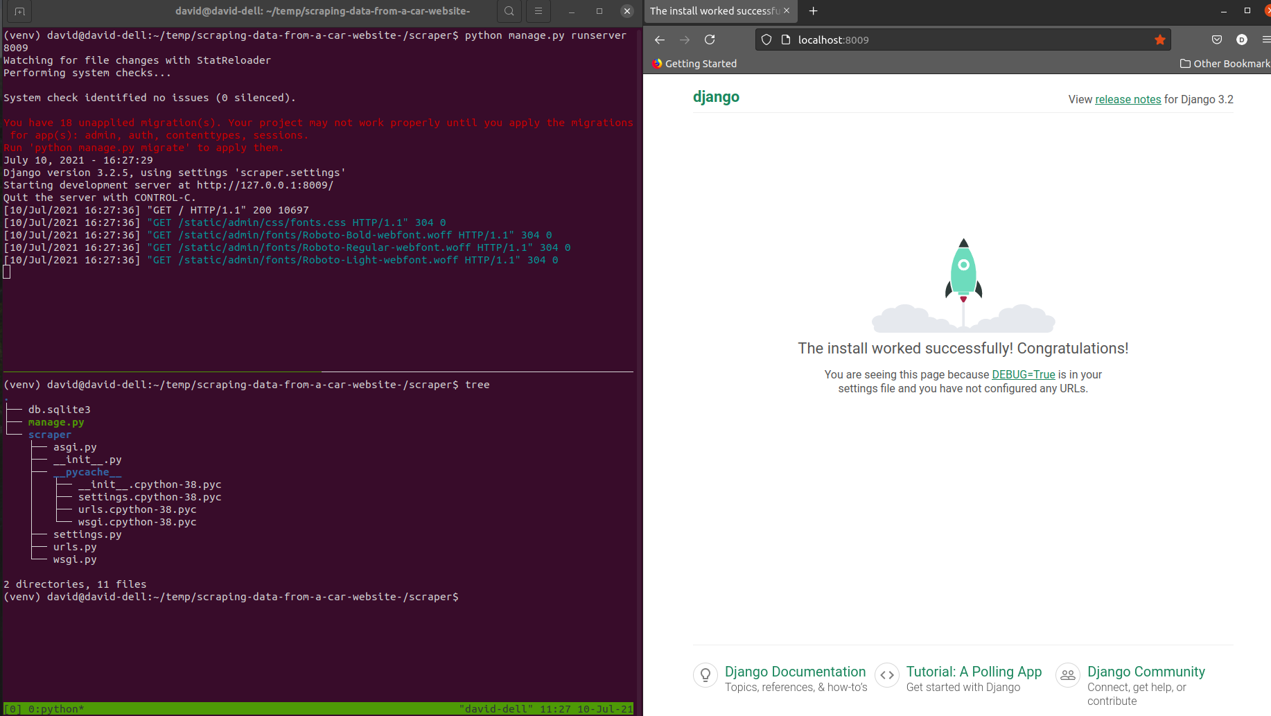1271x716 pixels.
Task: Reload the localhost:8009 page
Action: [710, 40]
